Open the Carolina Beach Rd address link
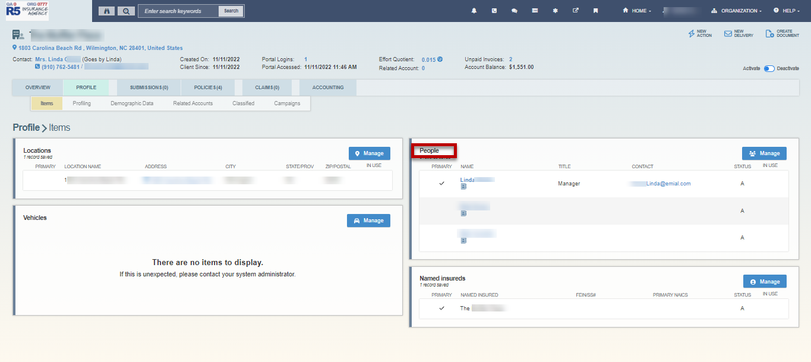This screenshot has width=811, height=362. (x=100, y=48)
